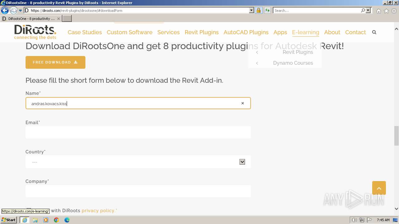Click the Email input field
Viewport: 399px width, 224px height.
[138, 132]
